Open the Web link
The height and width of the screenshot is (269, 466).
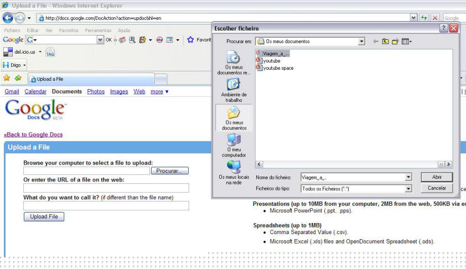tap(139, 91)
